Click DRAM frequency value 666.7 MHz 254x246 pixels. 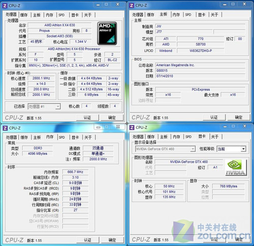tap(75, 172)
